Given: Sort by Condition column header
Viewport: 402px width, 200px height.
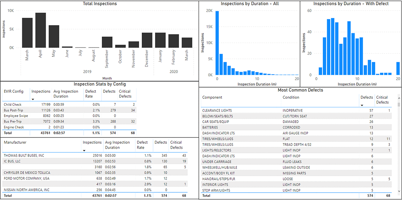Looking at the screenshot, I should pyautogui.click(x=291, y=97).
